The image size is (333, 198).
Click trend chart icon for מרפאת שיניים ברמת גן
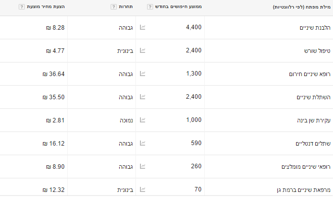click(142, 189)
